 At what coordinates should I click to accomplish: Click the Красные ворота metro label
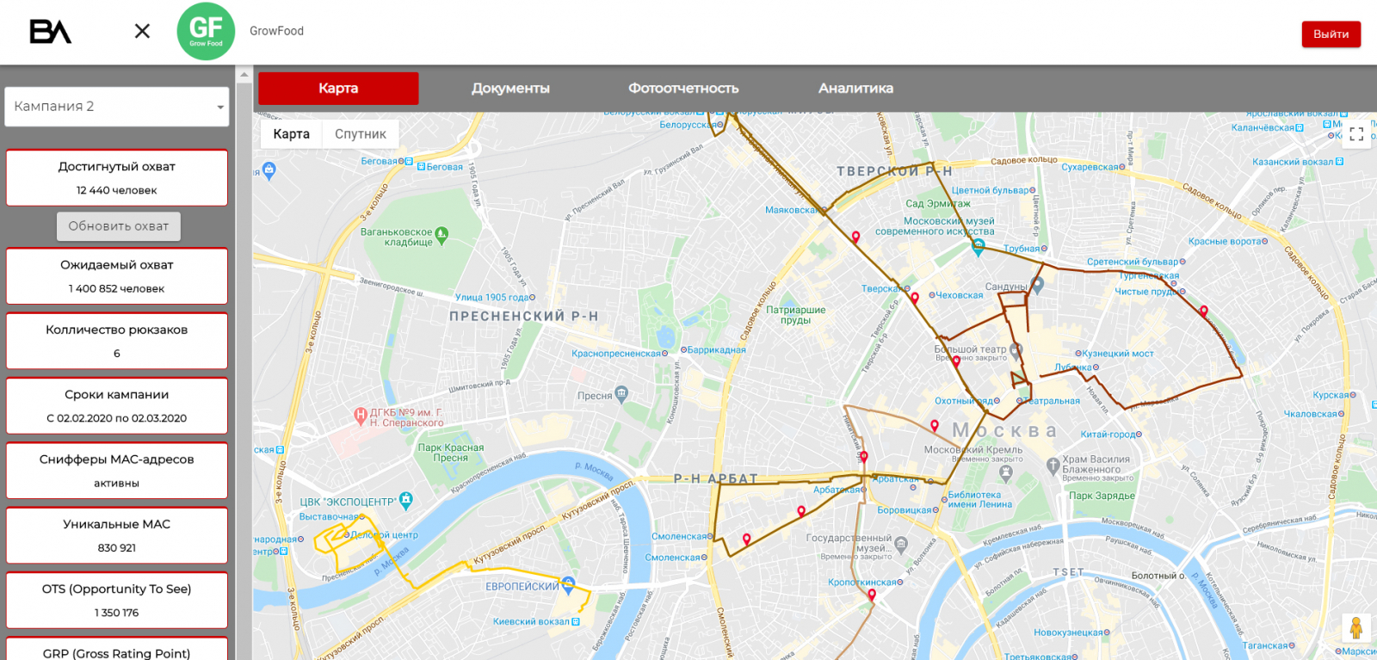(1225, 242)
